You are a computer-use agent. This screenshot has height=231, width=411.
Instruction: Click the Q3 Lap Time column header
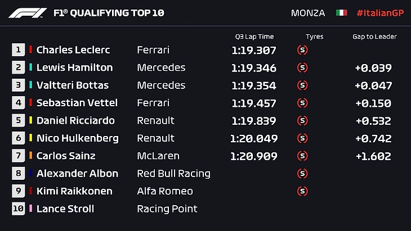254,37
